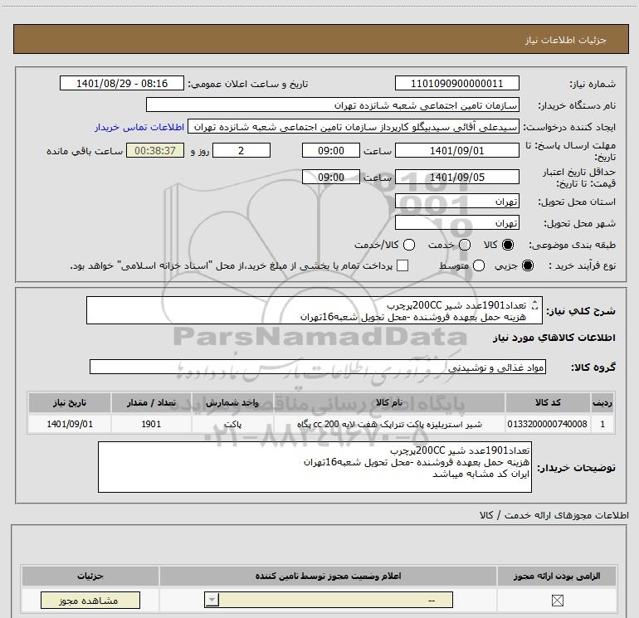Click the شرح کلی نیاز description text area
The image size is (639, 618).
[x=315, y=310]
